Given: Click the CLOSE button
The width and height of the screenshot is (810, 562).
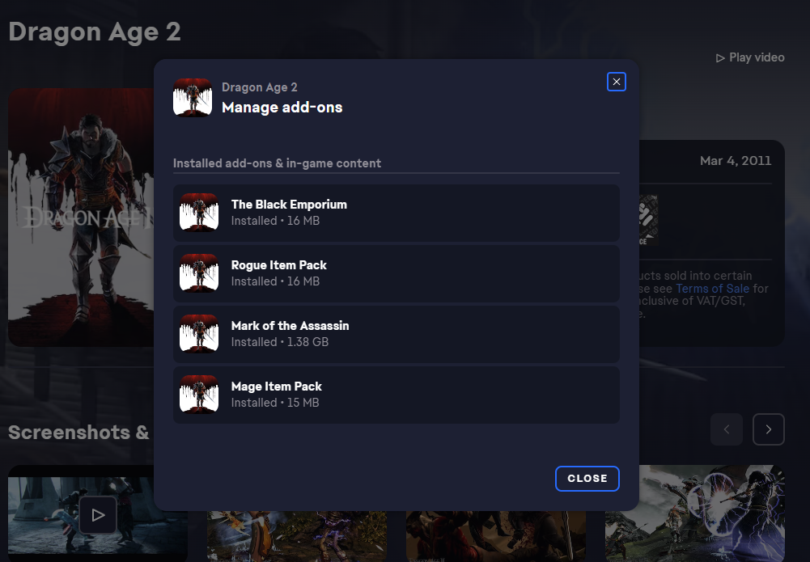Looking at the screenshot, I should pos(587,479).
